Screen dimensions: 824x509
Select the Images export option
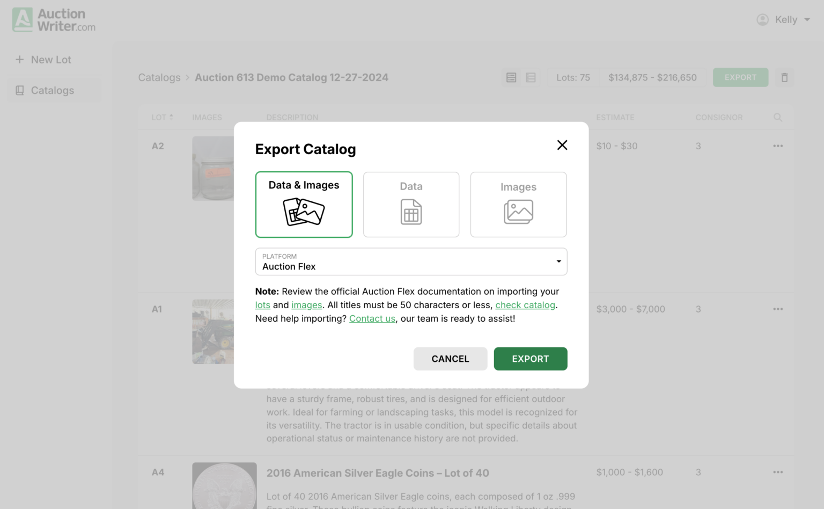518,204
